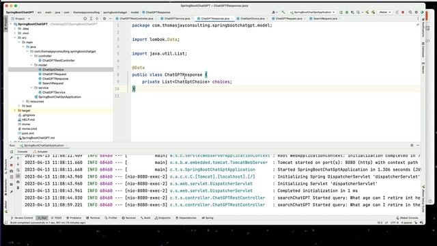Click Expand All icon in Project panel
The width and height of the screenshot is (437, 246).
tap(91, 18)
